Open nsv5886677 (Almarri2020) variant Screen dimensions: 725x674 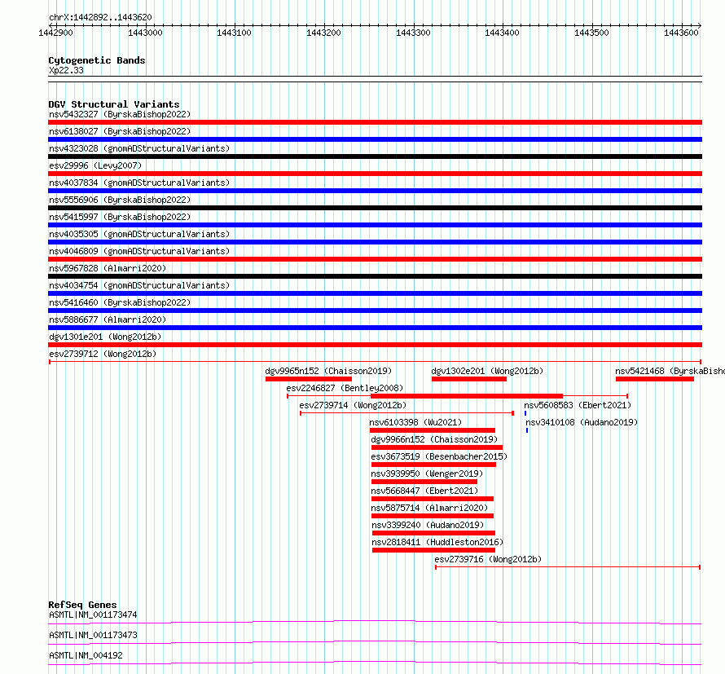click(x=108, y=319)
